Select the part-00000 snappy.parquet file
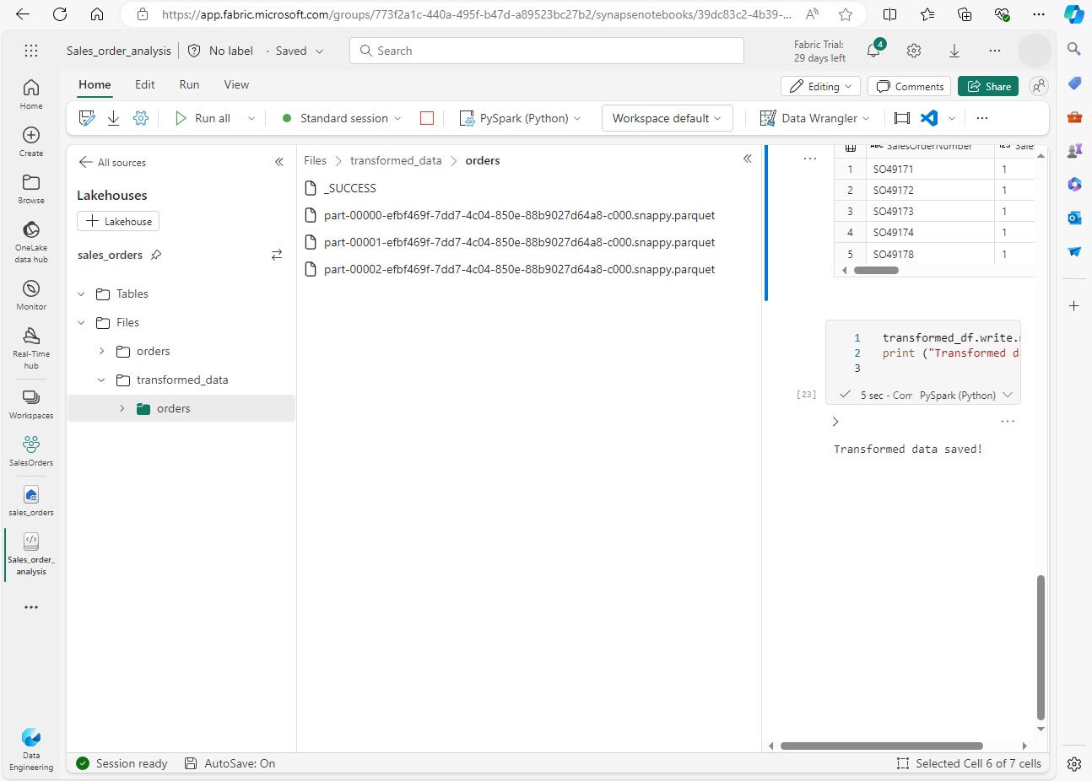This screenshot has width=1092, height=781. point(519,215)
